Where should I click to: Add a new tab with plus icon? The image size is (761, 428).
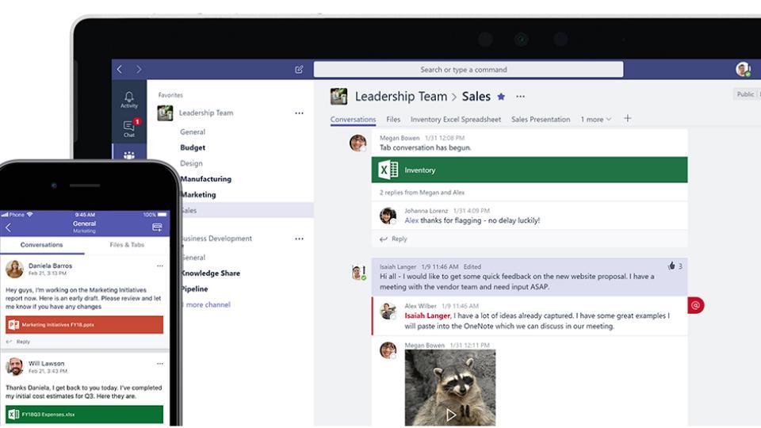pyautogui.click(x=628, y=118)
